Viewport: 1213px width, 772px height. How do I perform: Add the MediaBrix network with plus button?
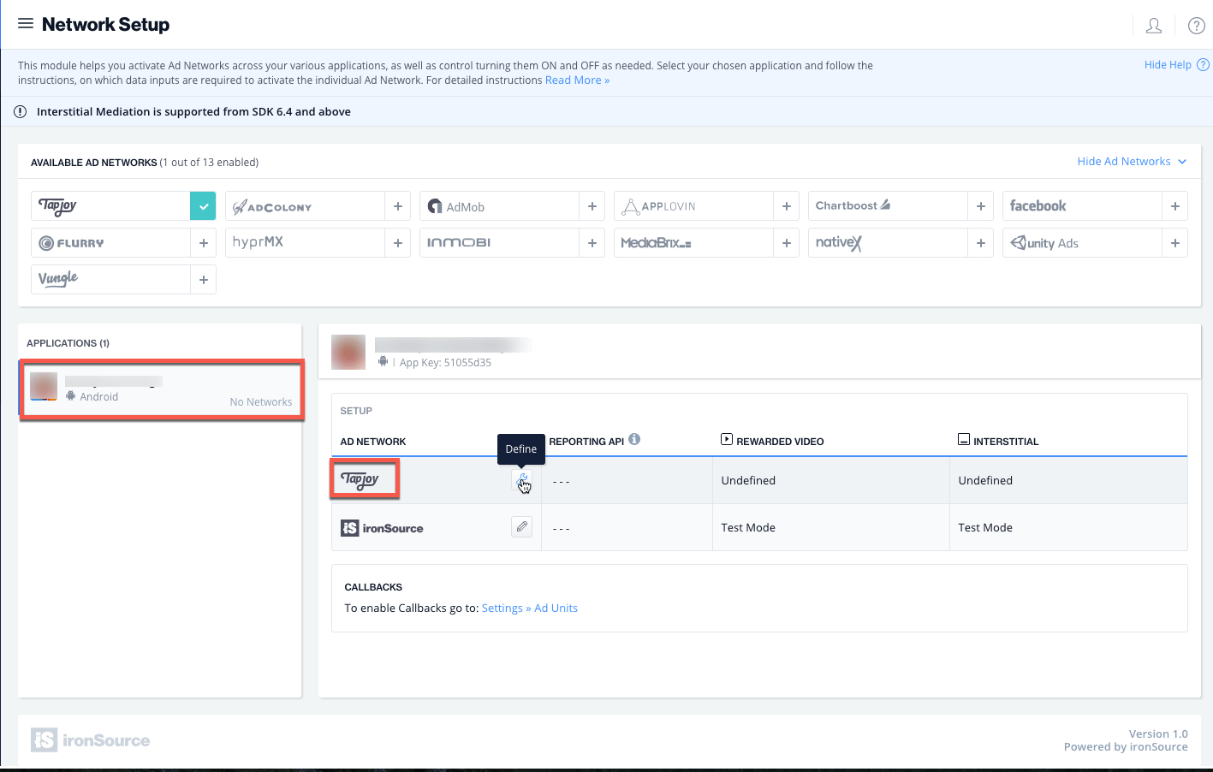click(x=786, y=243)
